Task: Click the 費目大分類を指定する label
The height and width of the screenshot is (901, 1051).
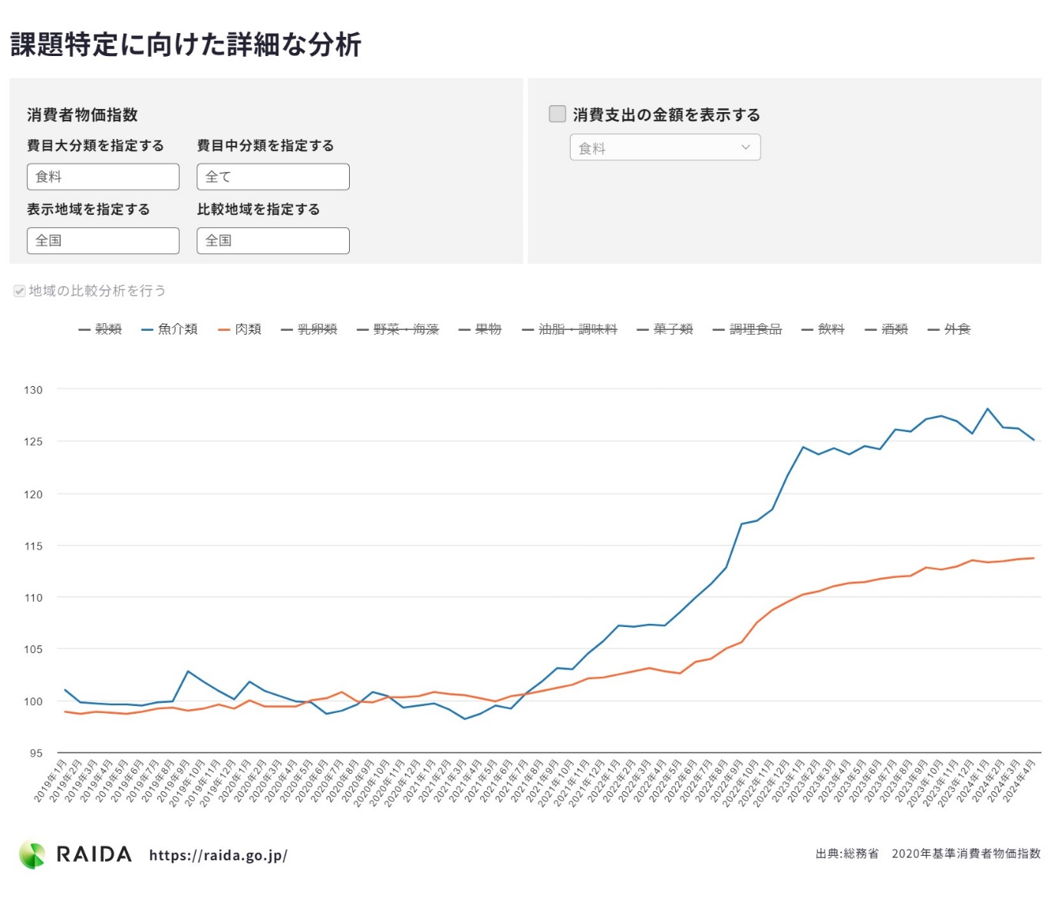Action: 95,146
